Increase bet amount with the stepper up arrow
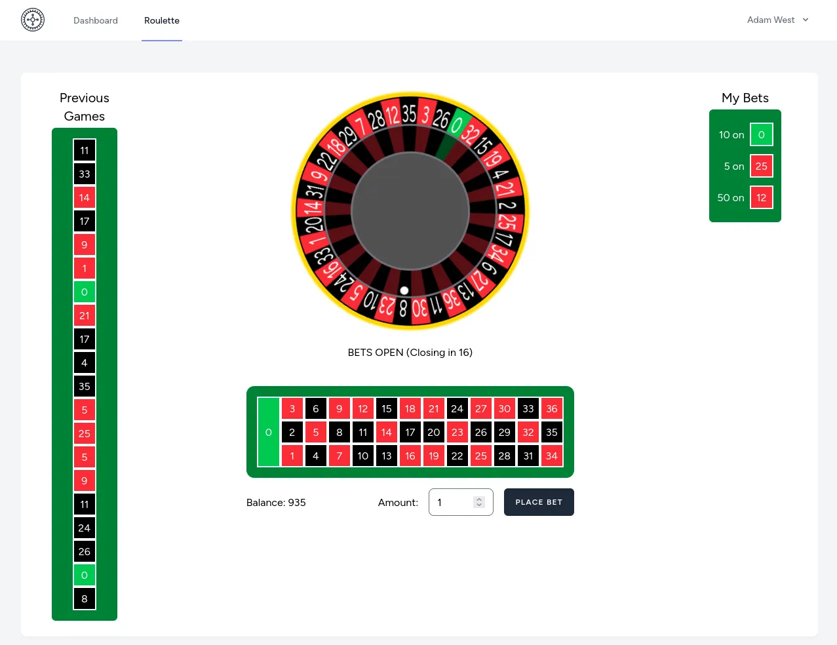Viewport: 837px width, 645px height. (479, 498)
